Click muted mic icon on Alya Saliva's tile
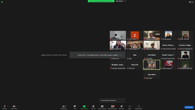 click(x=144, y=78)
